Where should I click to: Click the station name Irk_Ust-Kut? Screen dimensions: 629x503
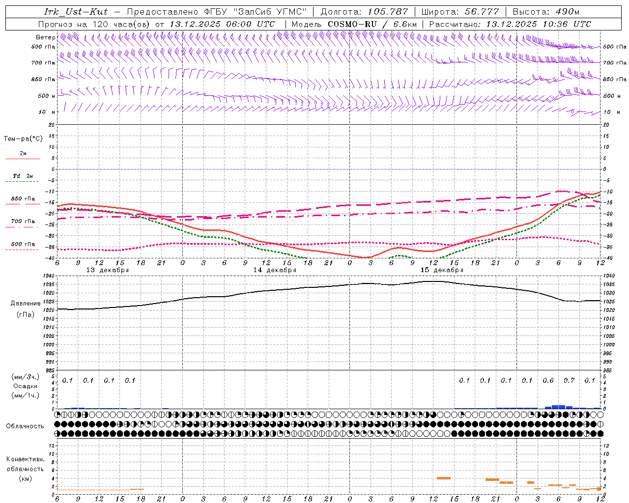coord(75,12)
